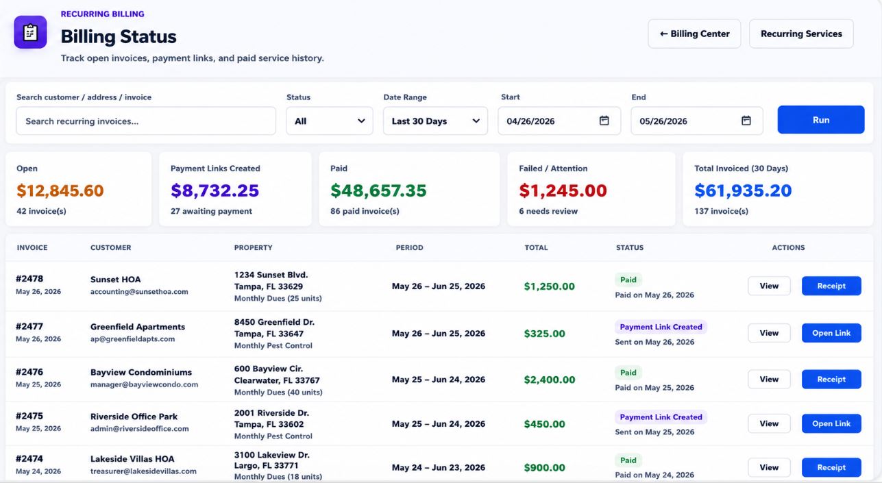The image size is (882, 483).
Task: Click customer name Lakeside Villas HOA
Action: pyautogui.click(x=132, y=459)
